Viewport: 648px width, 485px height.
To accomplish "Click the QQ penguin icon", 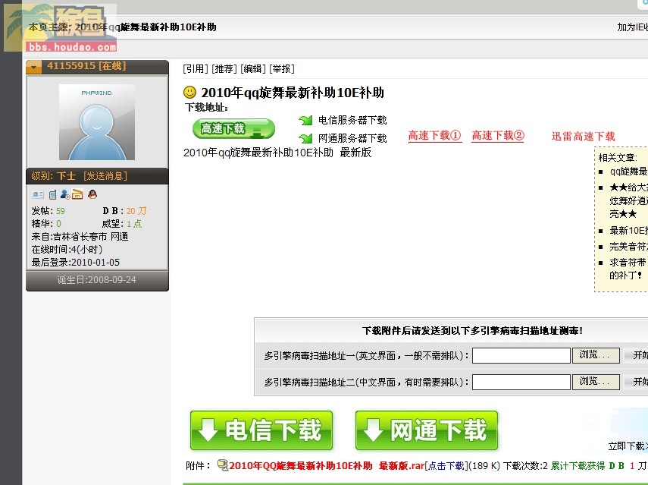I will pyautogui.click(x=92, y=194).
